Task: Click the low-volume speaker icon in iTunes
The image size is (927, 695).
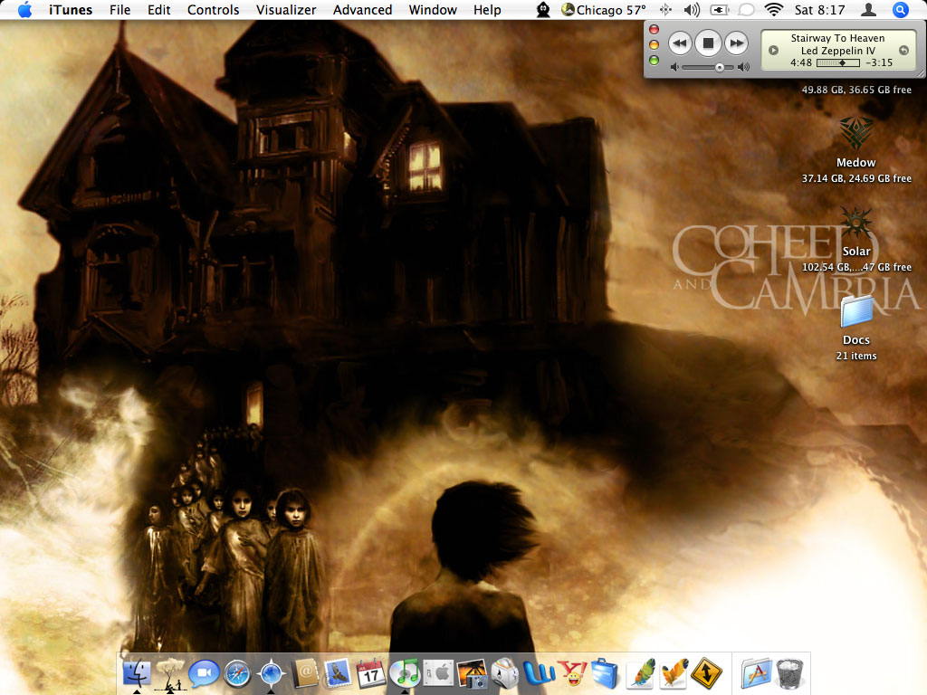Action: click(x=674, y=67)
